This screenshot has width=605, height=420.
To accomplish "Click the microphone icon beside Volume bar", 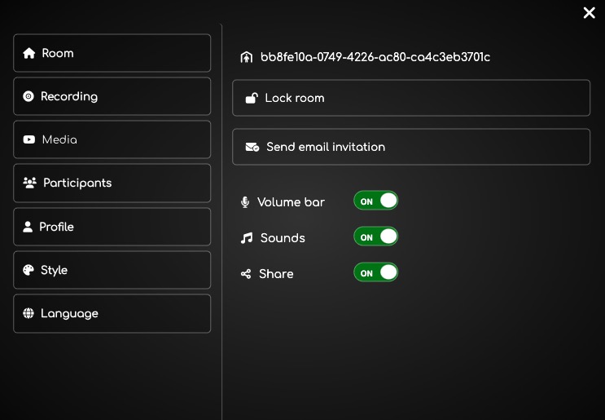I will coord(244,202).
